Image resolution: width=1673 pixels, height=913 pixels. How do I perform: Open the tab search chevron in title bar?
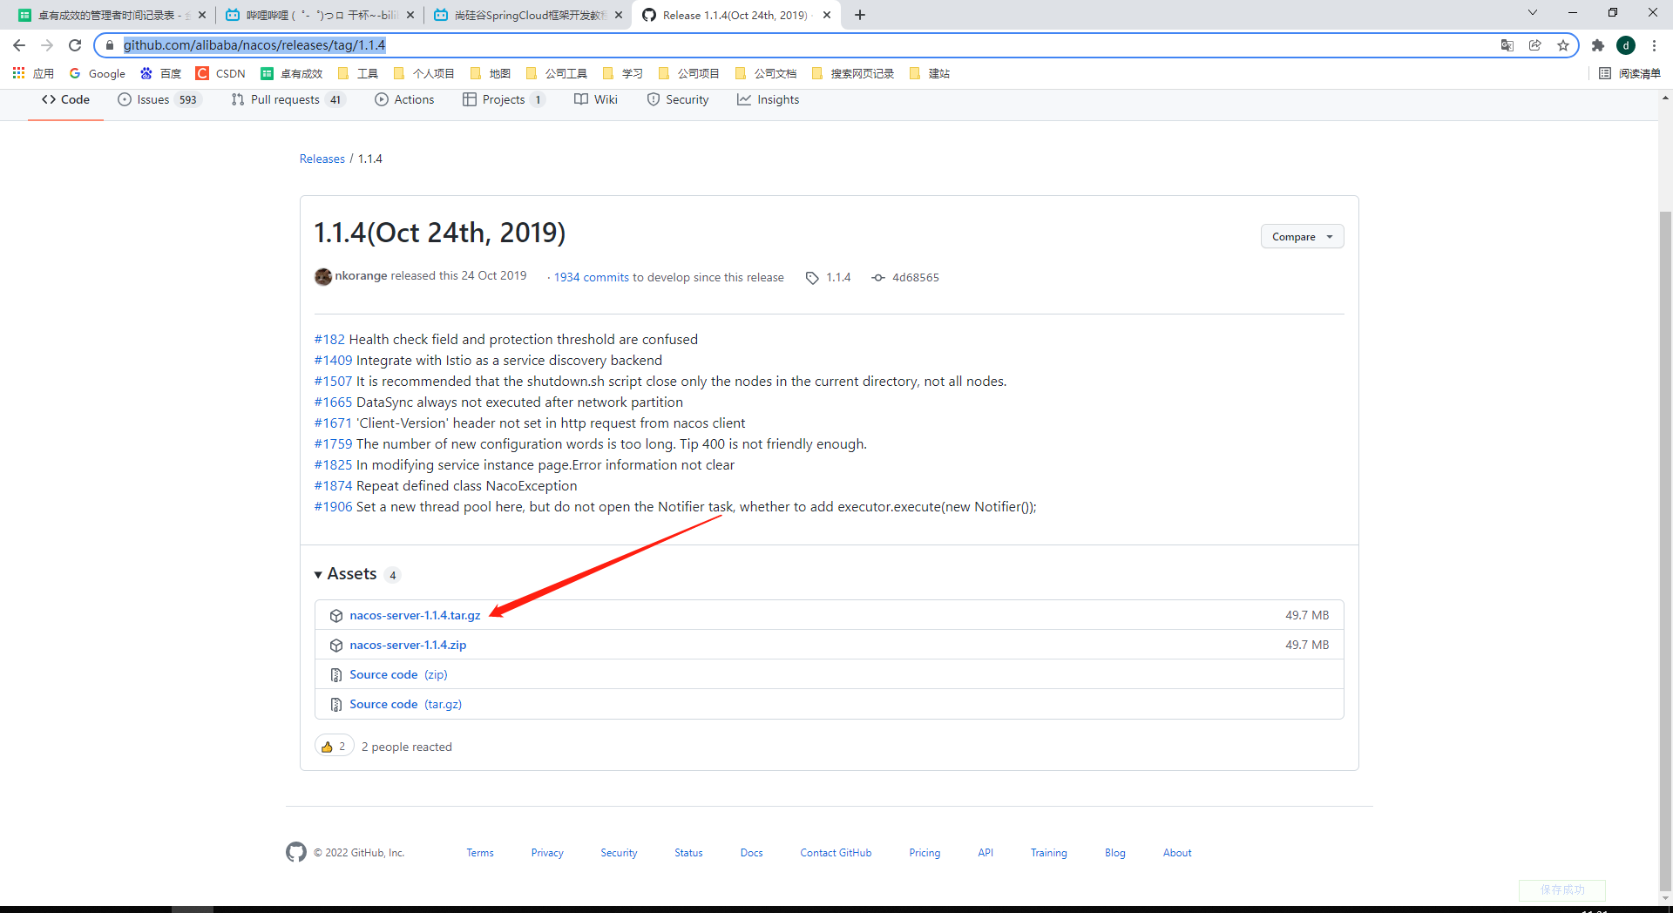(x=1533, y=12)
